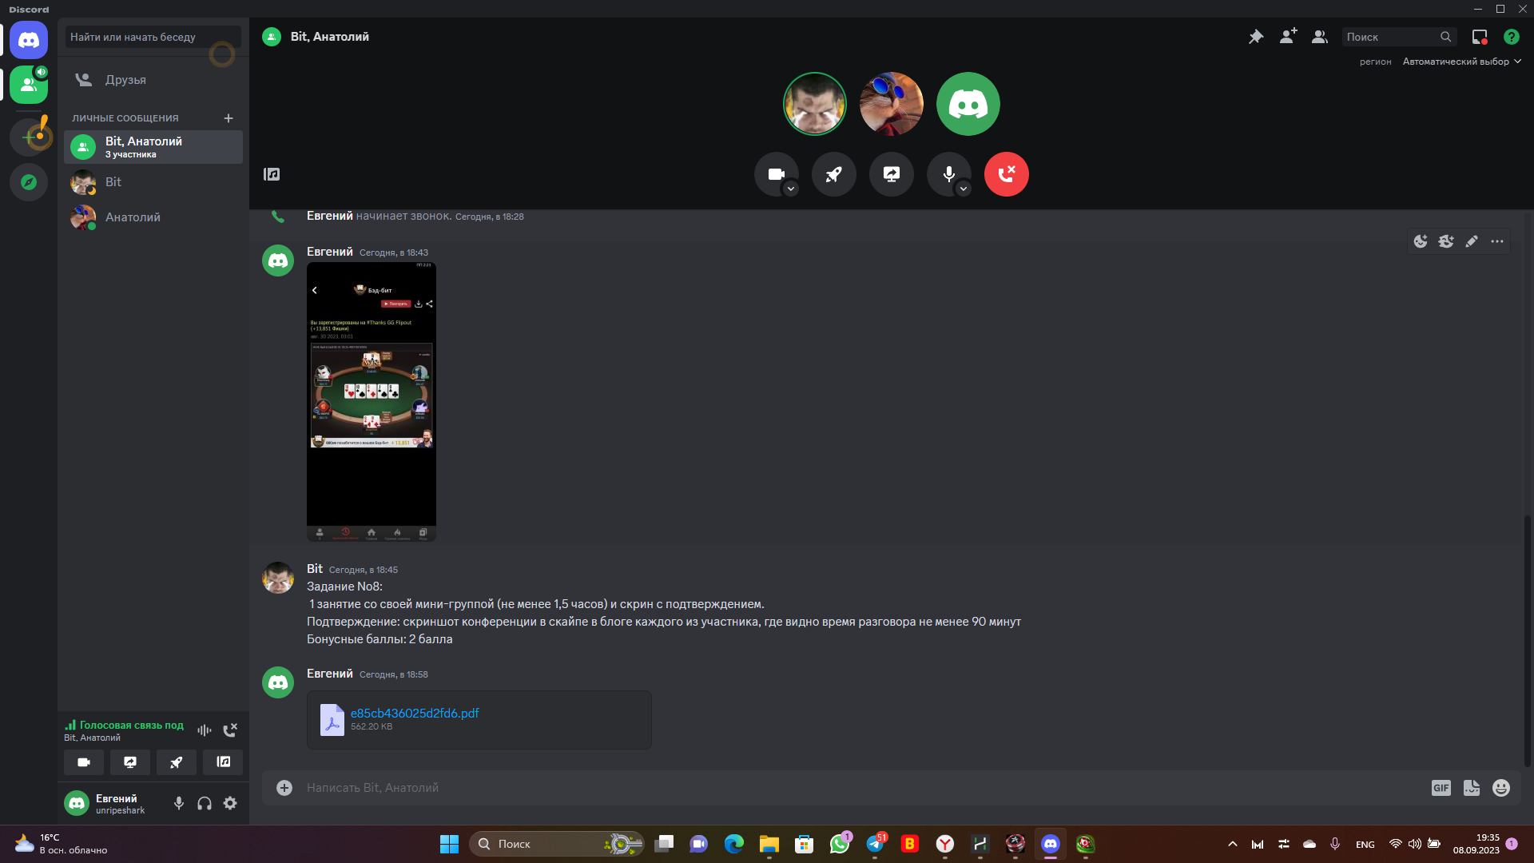Screen dimensions: 1534x863
Task: Disconnect via voice panel phone icon
Action: pyautogui.click(x=230, y=730)
